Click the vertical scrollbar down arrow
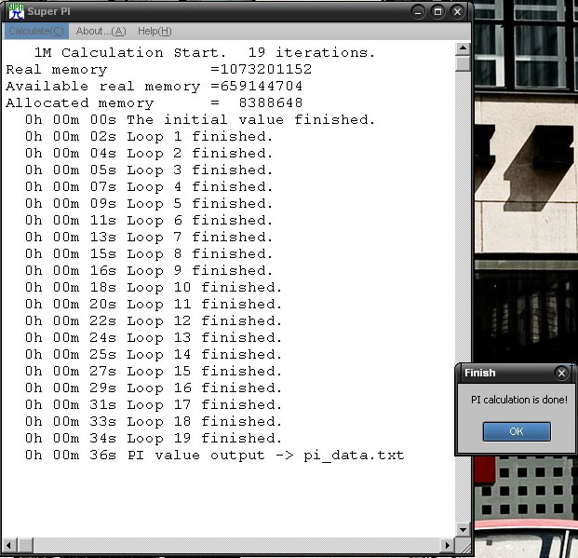The image size is (578, 558). (463, 530)
